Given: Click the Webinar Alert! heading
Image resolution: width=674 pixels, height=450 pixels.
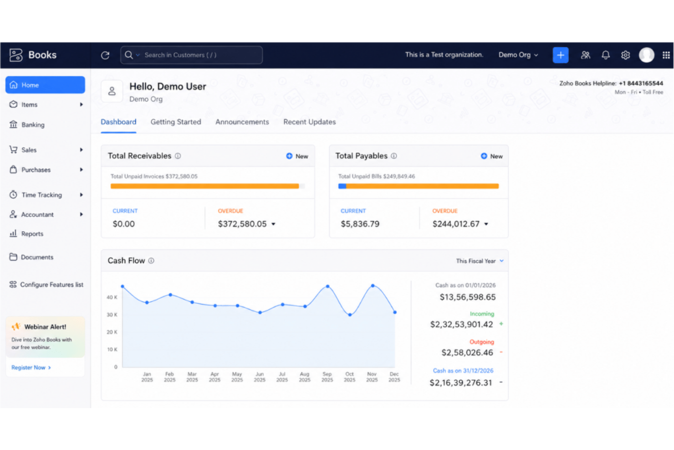Looking at the screenshot, I should click(x=45, y=327).
